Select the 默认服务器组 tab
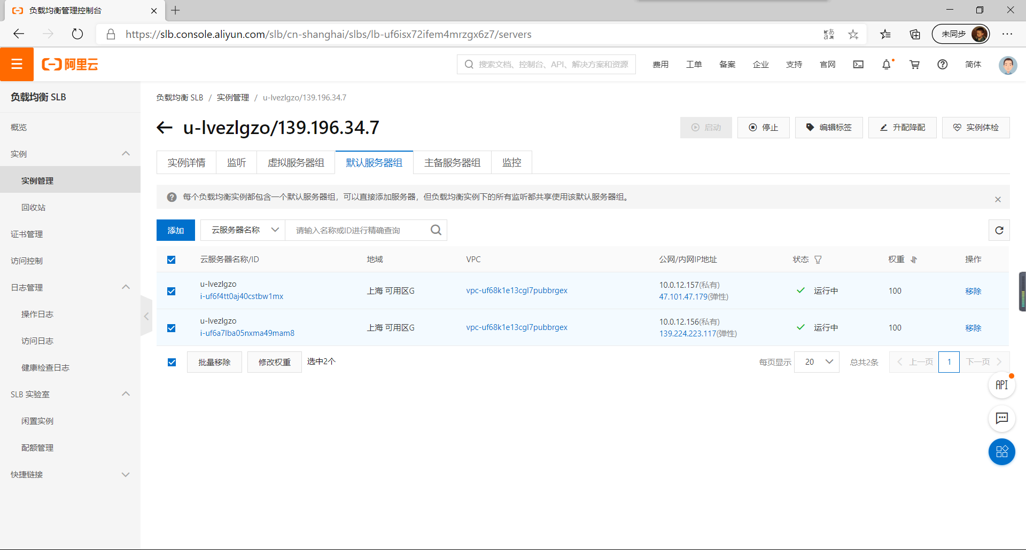 point(374,162)
